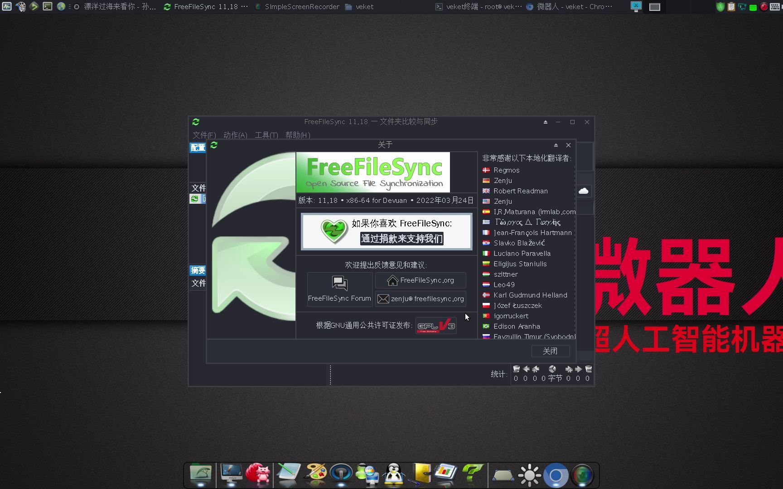Select translator Eligijus Staniulis
This screenshot has width=783, height=489.
coord(520,264)
